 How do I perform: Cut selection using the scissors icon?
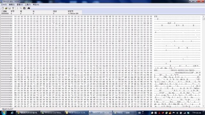(17, 8)
